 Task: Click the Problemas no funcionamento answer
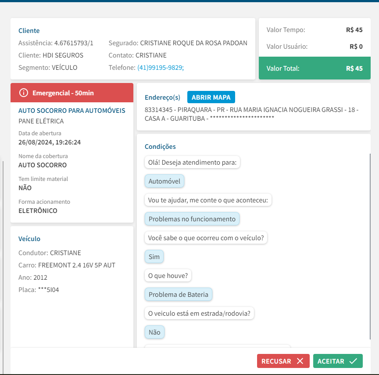(192, 219)
